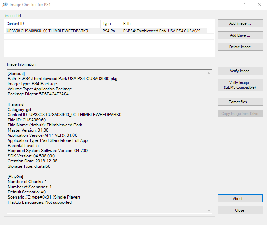Click the Parental Level: 5 line
267x225 pixels.
pyautogui.click(x=23, y=146)
